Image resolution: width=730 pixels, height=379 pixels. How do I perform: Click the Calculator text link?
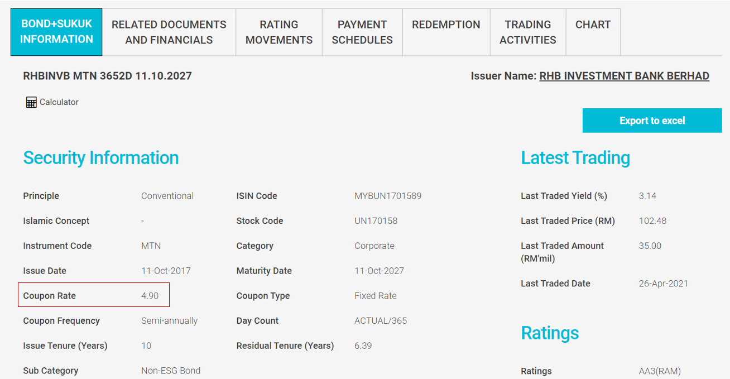coord(59,102)
